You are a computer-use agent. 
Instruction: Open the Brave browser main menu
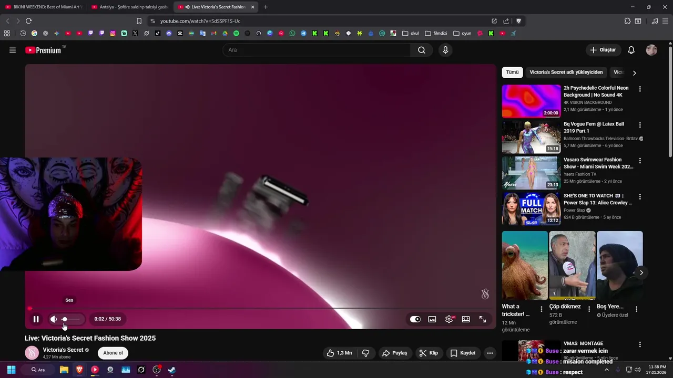coord(666,21)
